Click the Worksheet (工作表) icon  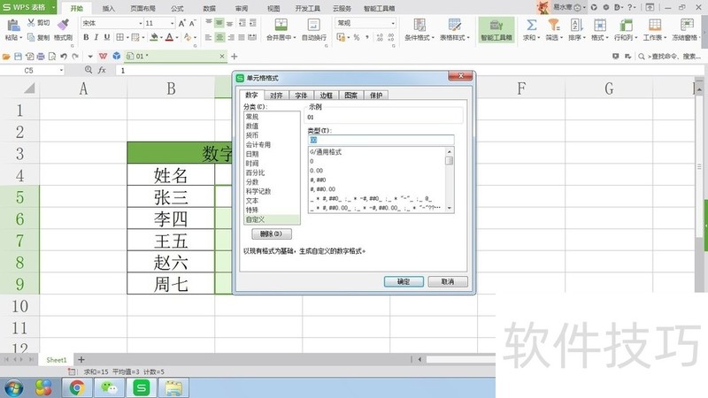point(654,25)
